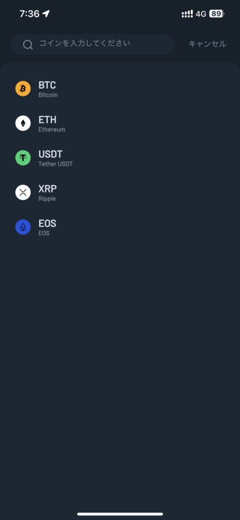Tap the battery indicator in status bar

click(217, 14)
